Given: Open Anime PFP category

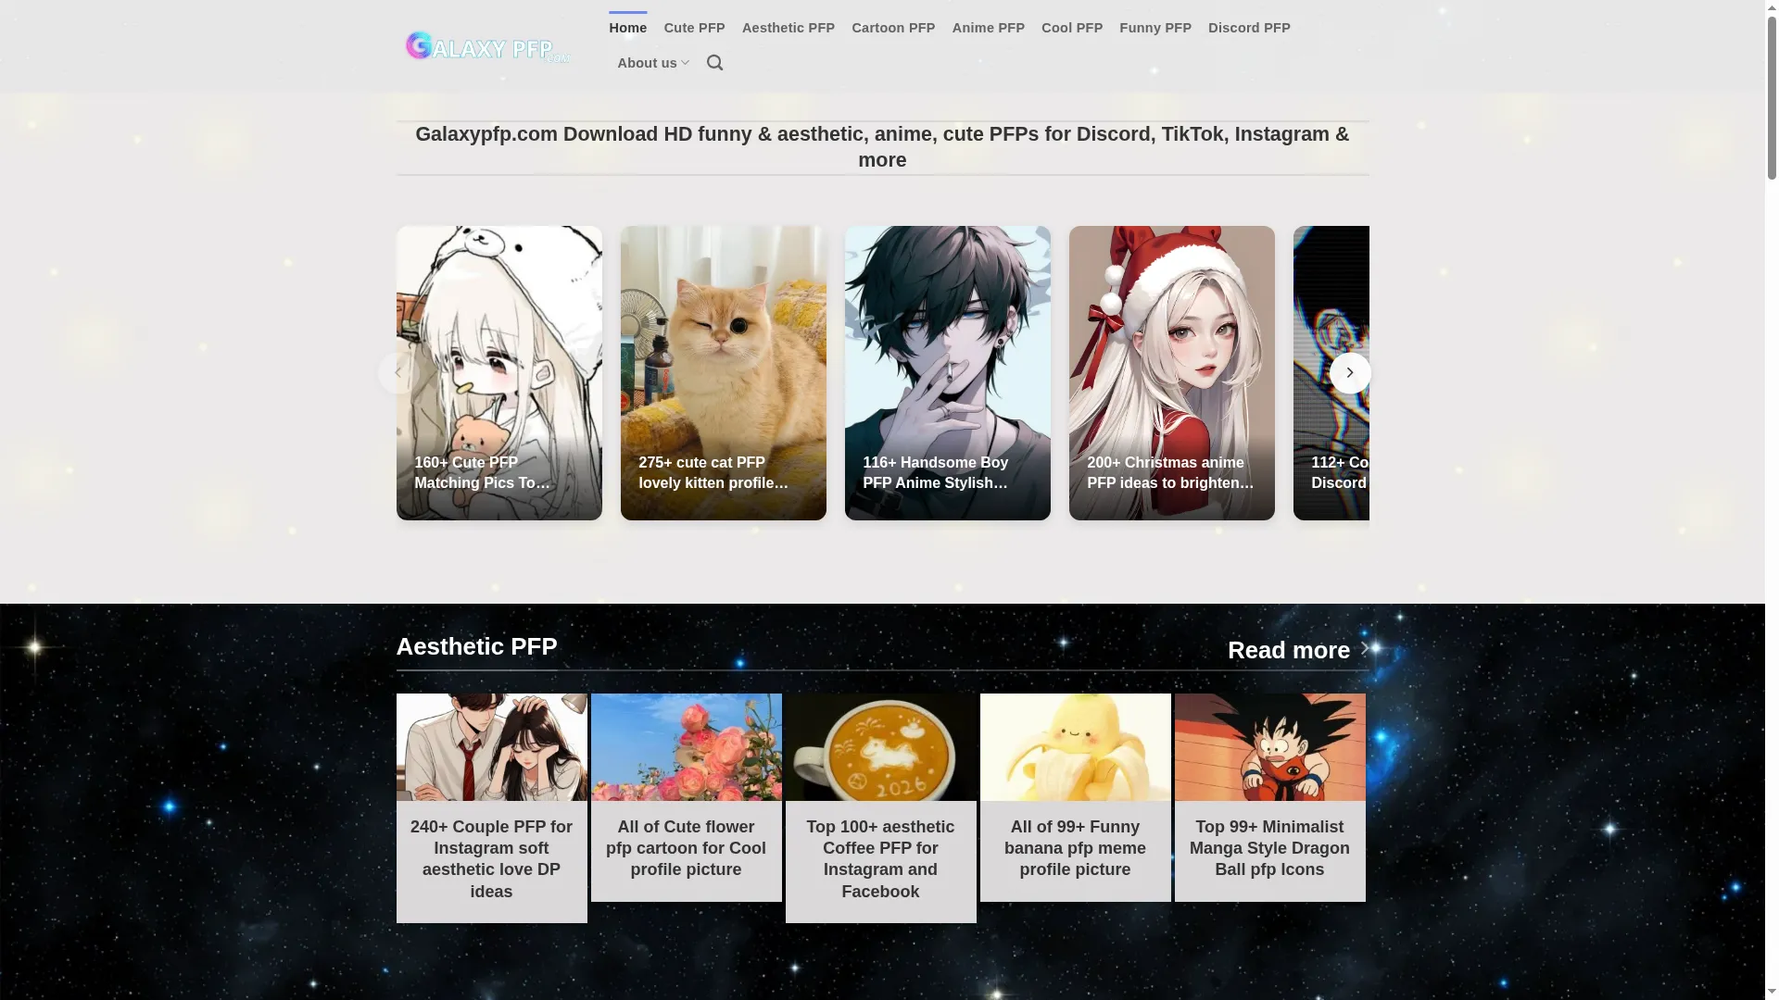Looking at the screenshot, I should [x=988, y=28].
